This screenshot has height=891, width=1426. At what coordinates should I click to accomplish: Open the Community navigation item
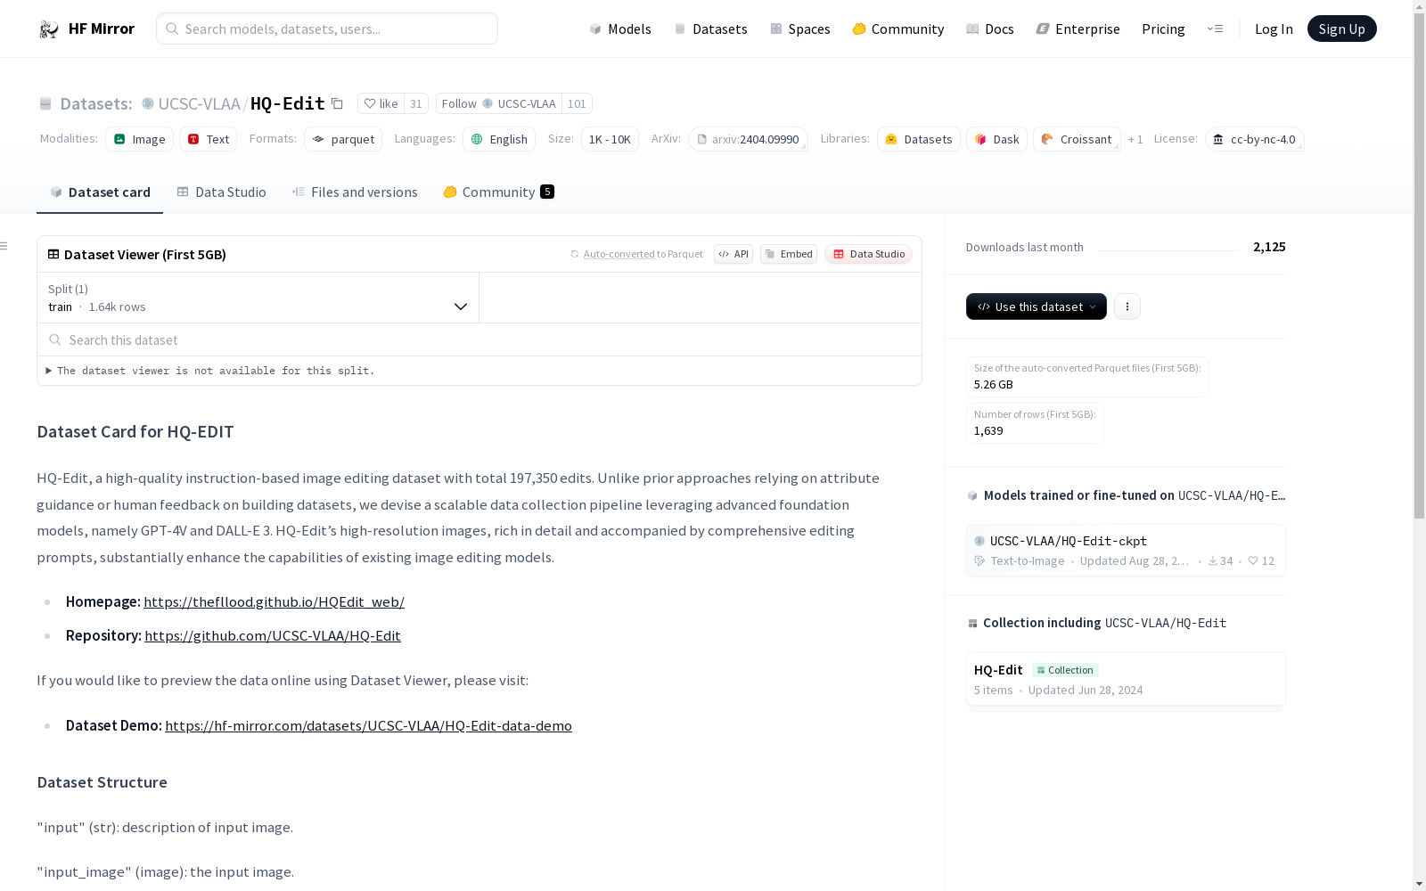[x=898, y=29]
